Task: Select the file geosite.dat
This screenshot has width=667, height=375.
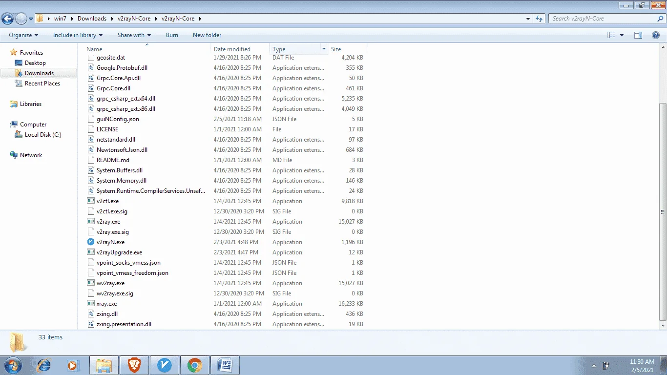Action: click(x=111, y=58)
